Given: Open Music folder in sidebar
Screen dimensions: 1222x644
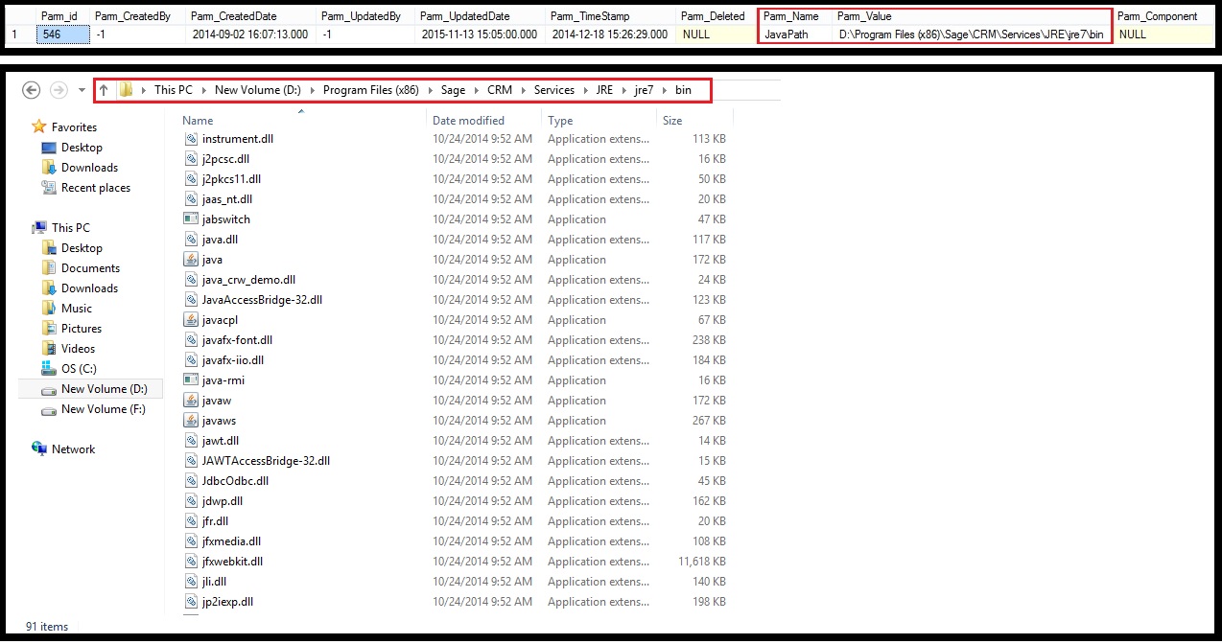Looking at the screenshot, I should tap(77, 309).
